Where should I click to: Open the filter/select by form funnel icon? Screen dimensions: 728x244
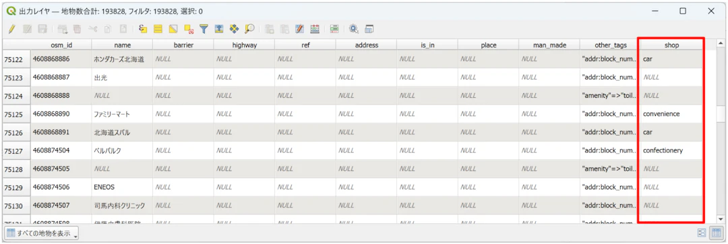pos(204,29)
